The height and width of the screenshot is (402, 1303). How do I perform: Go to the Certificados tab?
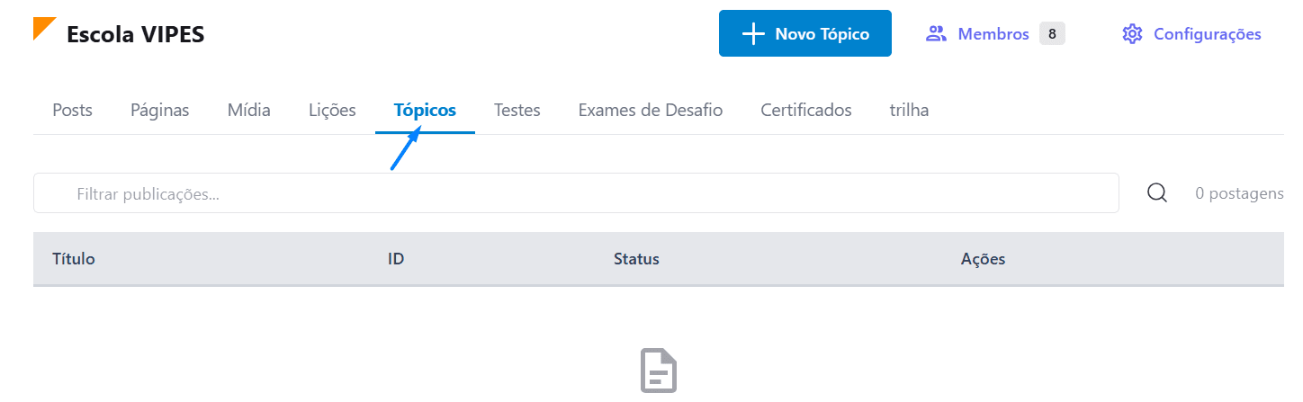pyautogui.click(x=805, y=111)
